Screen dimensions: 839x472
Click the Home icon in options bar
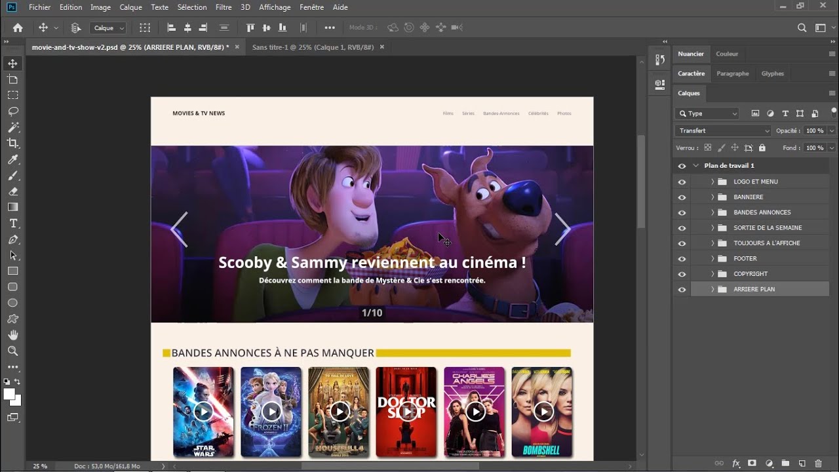click(x=18, y=28)
